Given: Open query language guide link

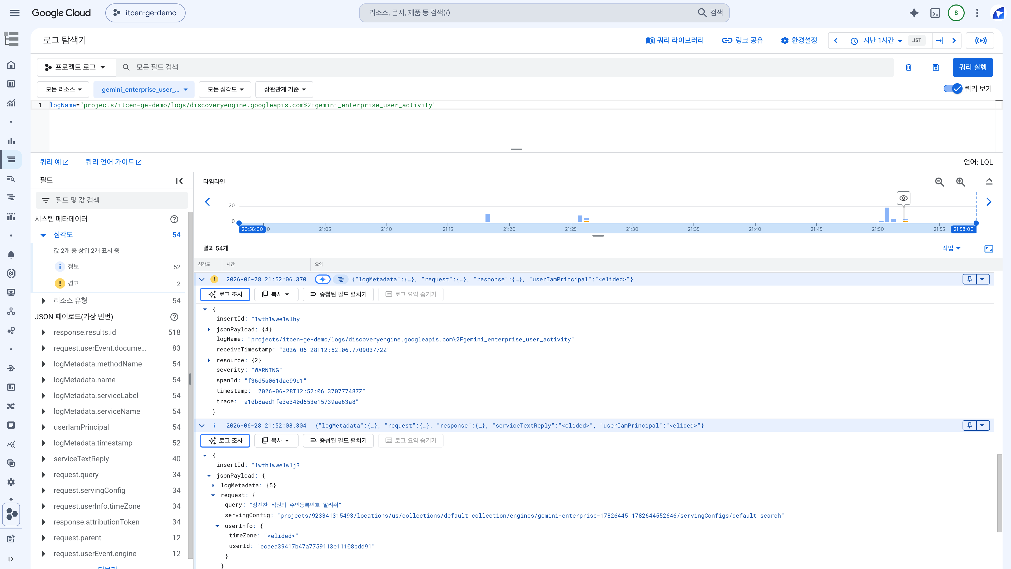Looking at the screenshot, I should point(114,162).
